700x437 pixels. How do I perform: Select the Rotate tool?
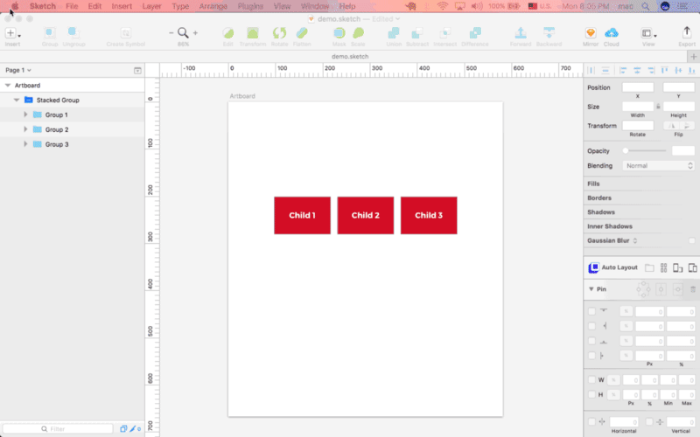point(279,33)
